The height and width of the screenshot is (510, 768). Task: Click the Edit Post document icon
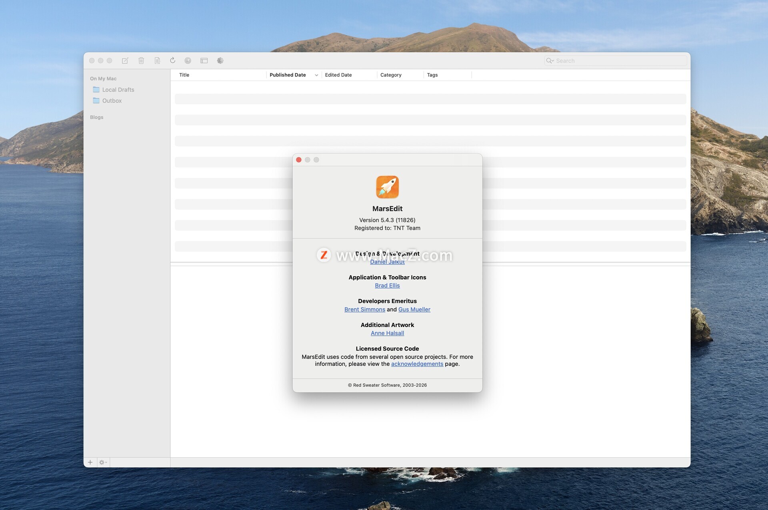157,61
